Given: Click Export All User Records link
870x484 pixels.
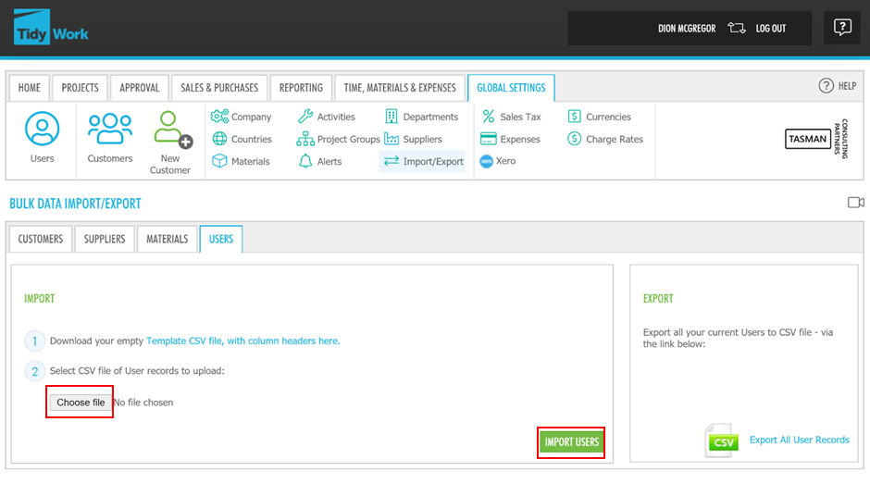Looking at the screenshot, I should (799, 440).
